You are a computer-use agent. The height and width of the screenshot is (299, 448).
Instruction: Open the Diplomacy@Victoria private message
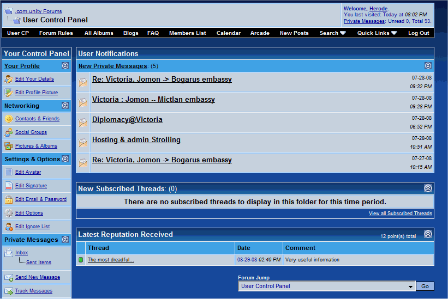click(x=127, y=120)
